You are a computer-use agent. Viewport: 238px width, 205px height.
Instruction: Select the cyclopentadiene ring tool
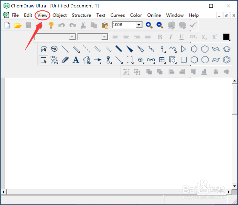point(227,49)
